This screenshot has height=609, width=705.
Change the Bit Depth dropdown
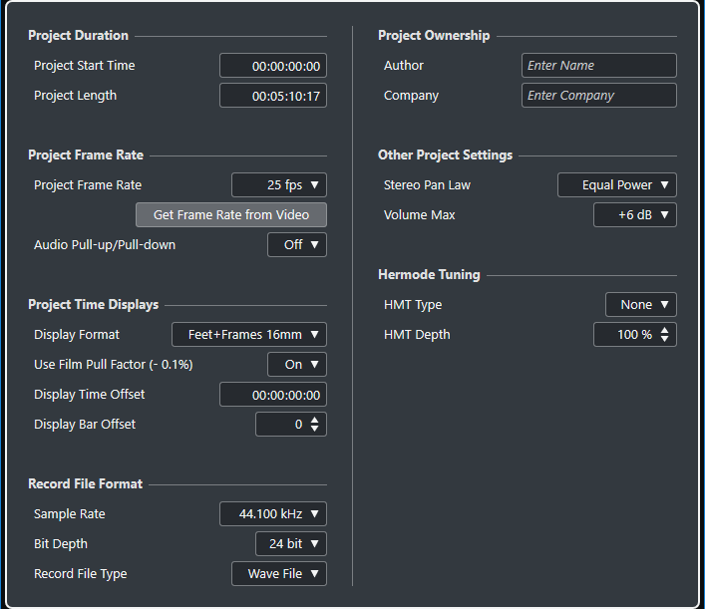(291, 544)
